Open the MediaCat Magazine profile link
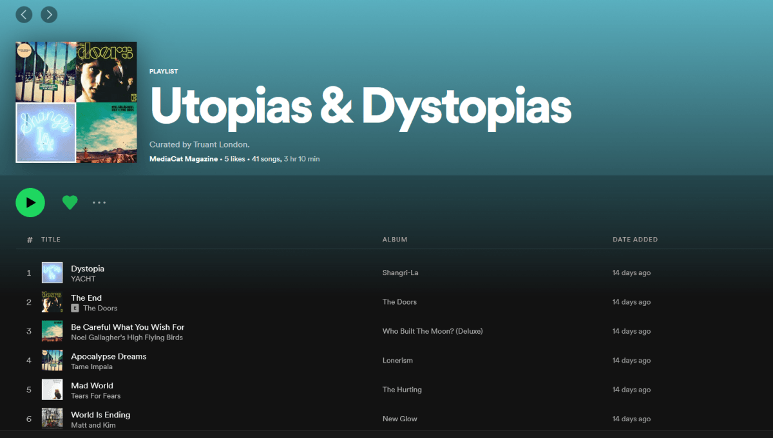 pyautogui.click(x=183, y=159)
